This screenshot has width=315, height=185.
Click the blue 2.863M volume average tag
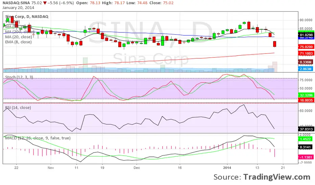305,69
